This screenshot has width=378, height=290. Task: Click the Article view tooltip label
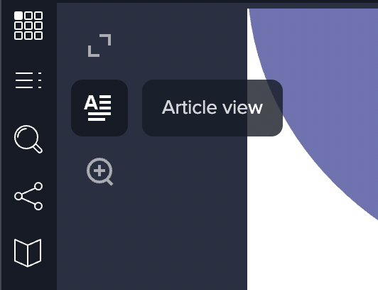pos(212,108)
